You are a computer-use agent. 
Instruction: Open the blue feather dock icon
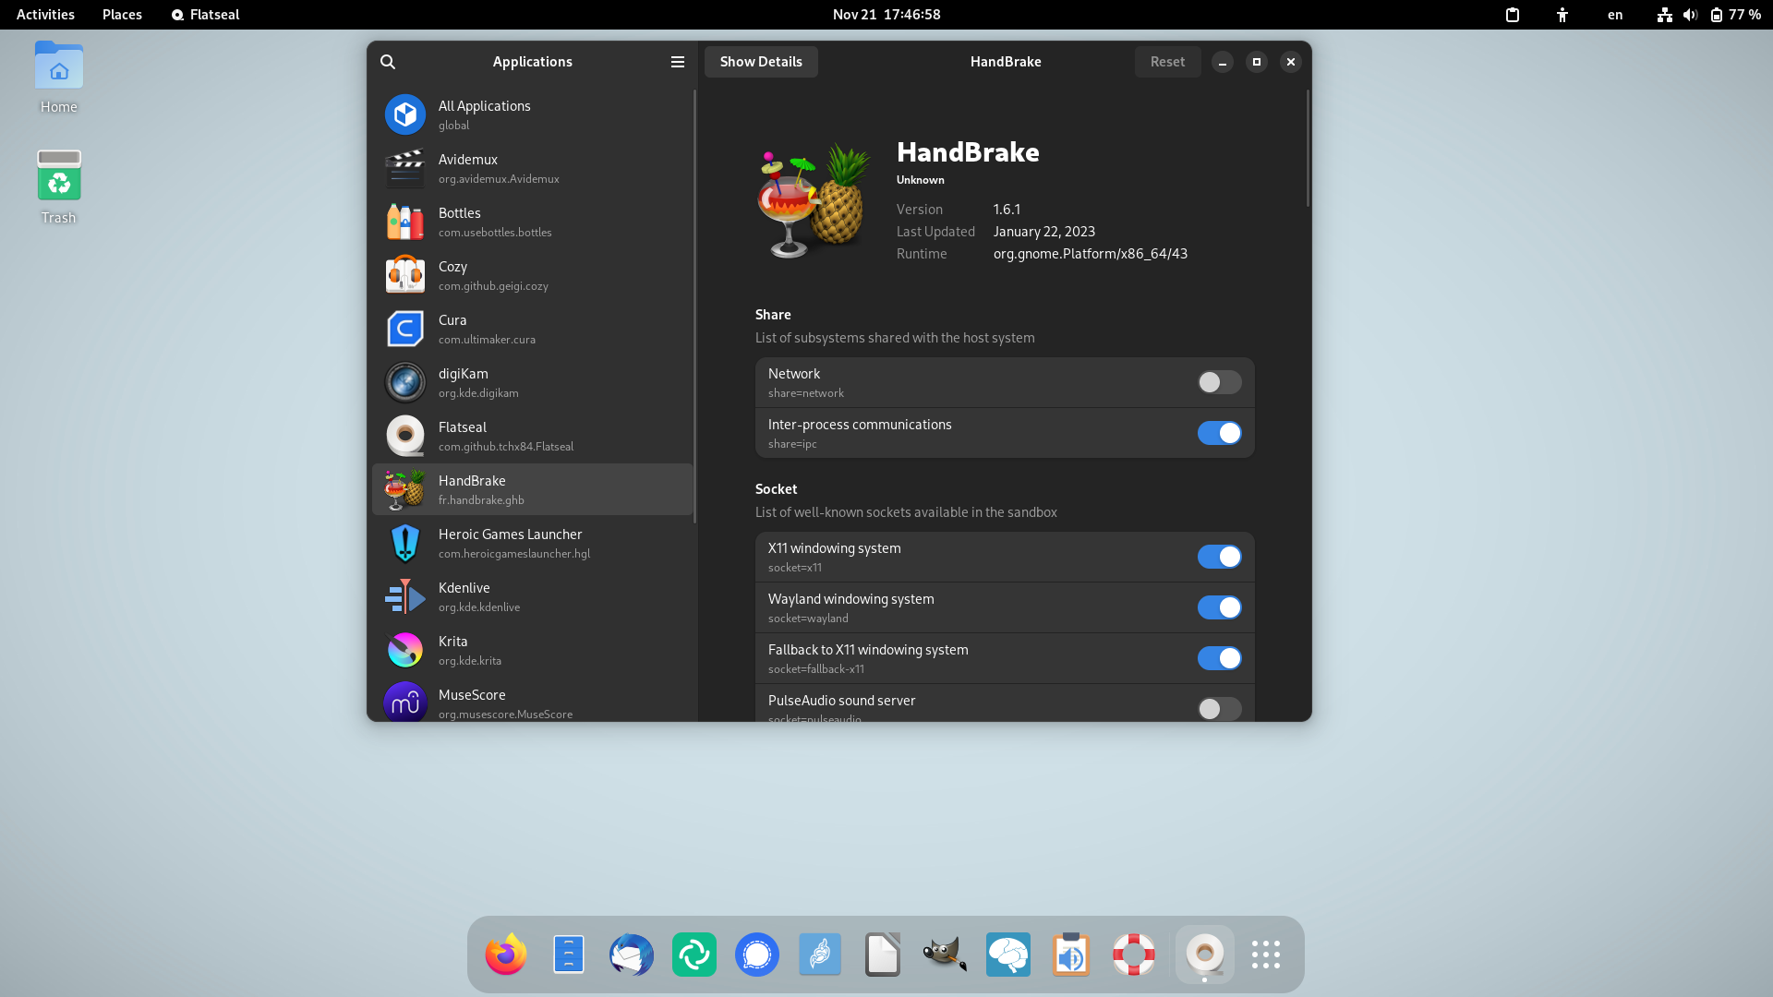(820, 955)
